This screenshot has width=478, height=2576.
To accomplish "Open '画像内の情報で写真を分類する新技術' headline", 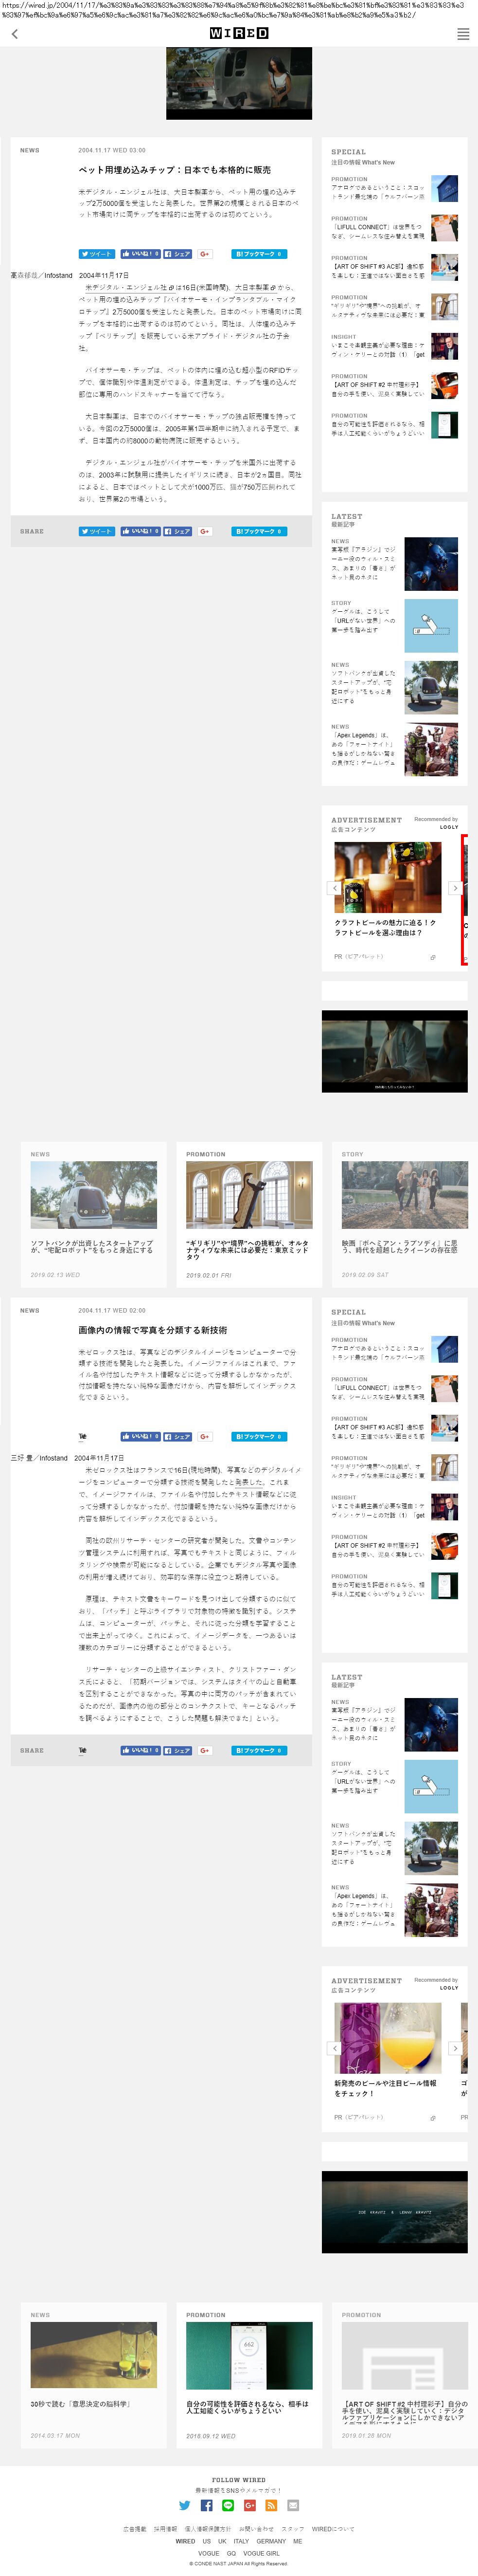I will (x=153, y=1330).
